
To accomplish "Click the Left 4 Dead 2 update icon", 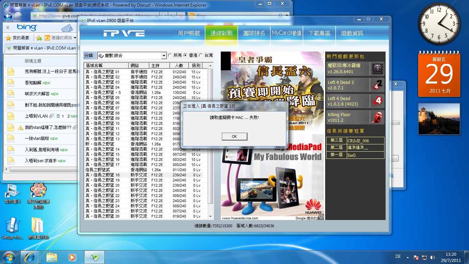I will 377,85.
